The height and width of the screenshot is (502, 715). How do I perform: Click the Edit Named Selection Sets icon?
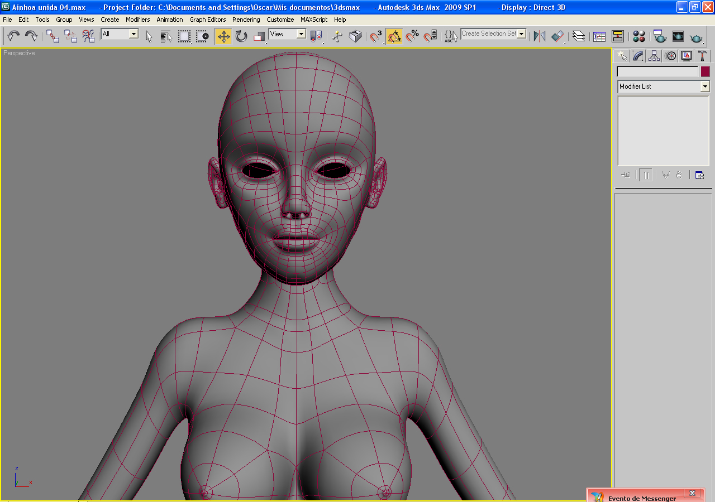(x=450, y=36)
